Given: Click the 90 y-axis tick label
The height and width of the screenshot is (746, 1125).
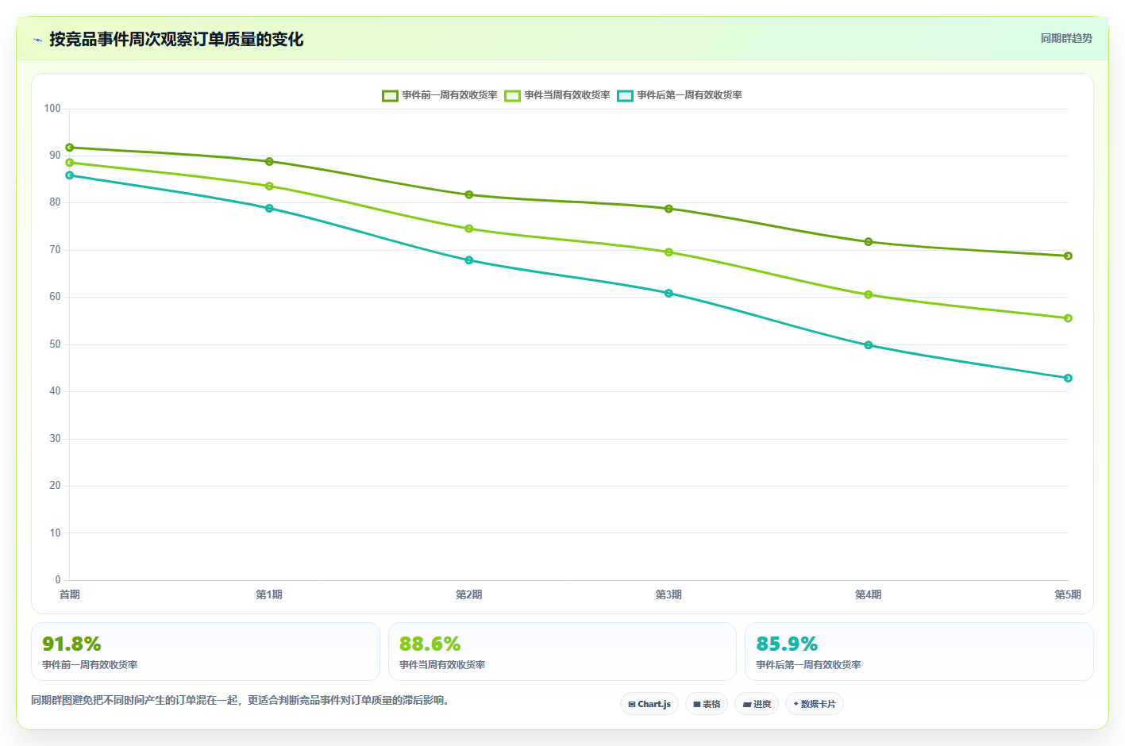Looking at the screenshot, I should coord(55,156).
